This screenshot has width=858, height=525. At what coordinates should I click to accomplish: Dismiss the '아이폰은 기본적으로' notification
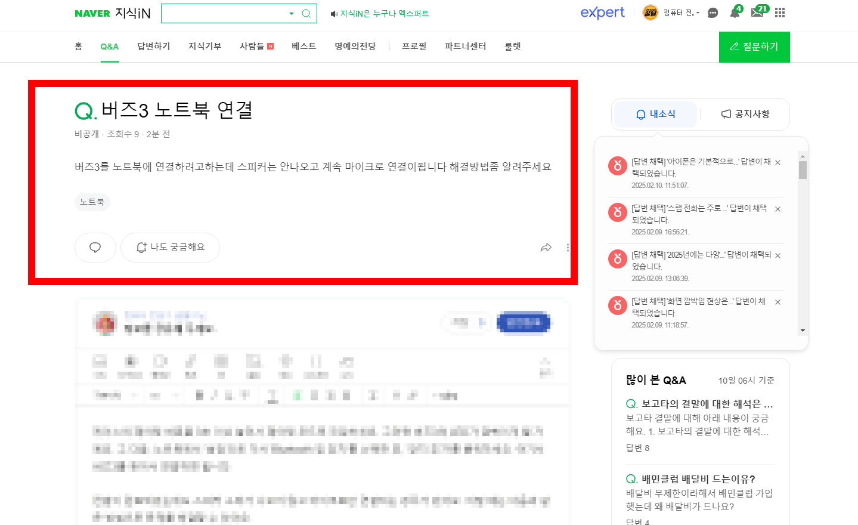pyautogui.click(x=778, y=162)
